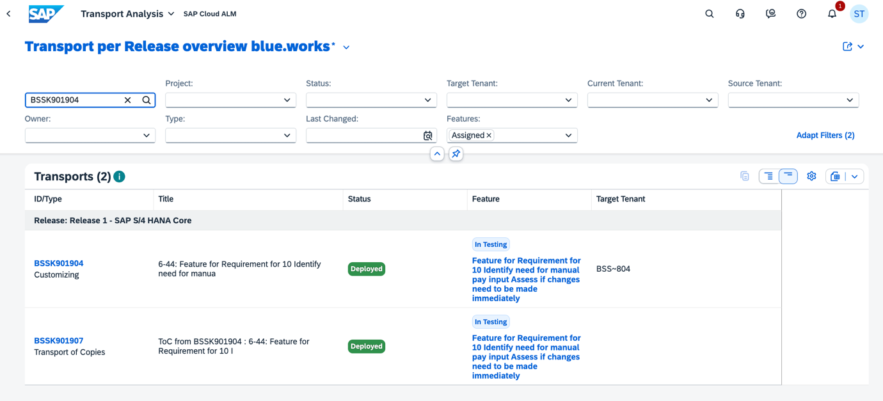Click Adapt Filters (2)
This screenshot has width=883, height=401.
tap(825, 135)
